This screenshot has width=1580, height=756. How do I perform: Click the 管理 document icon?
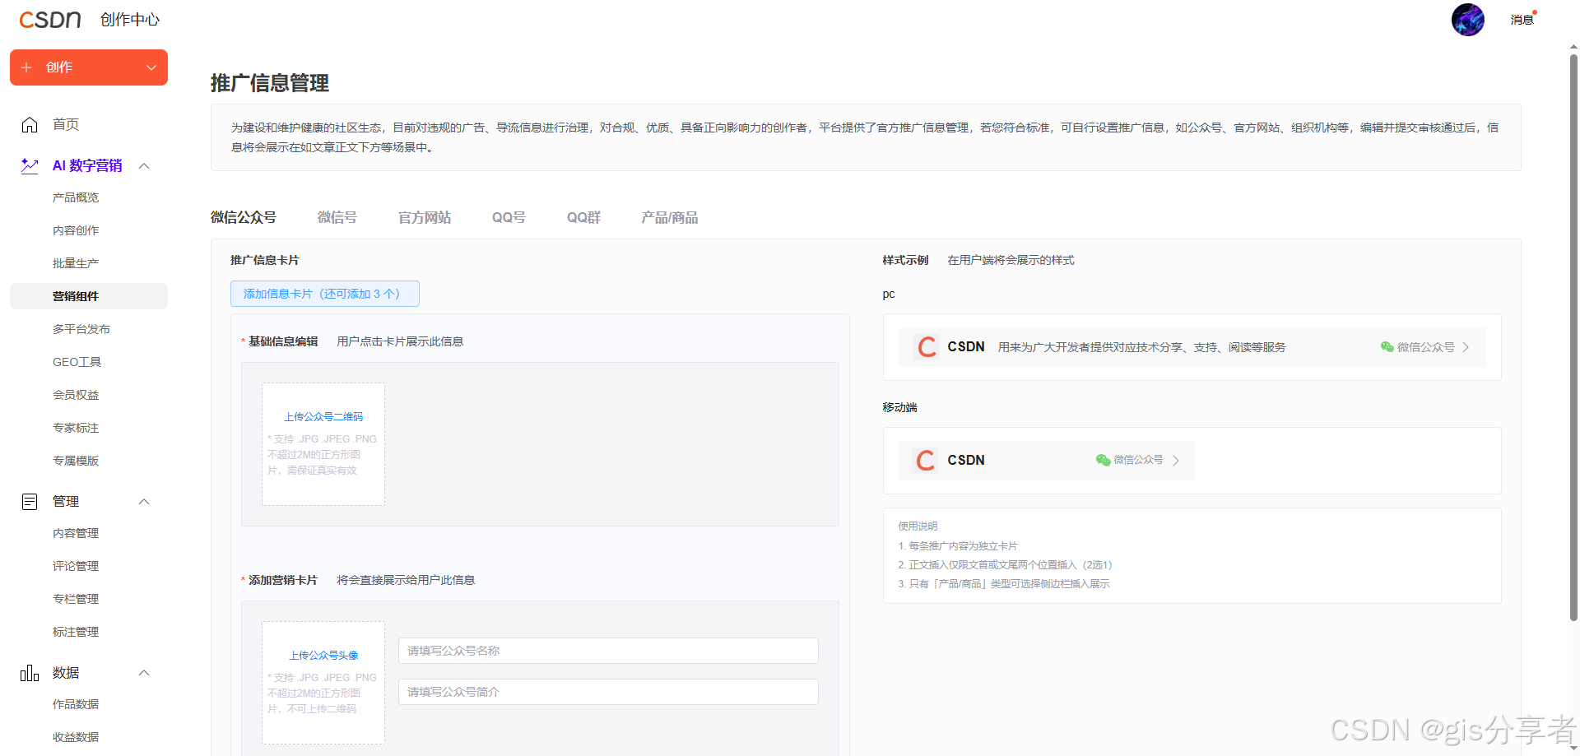30,502
